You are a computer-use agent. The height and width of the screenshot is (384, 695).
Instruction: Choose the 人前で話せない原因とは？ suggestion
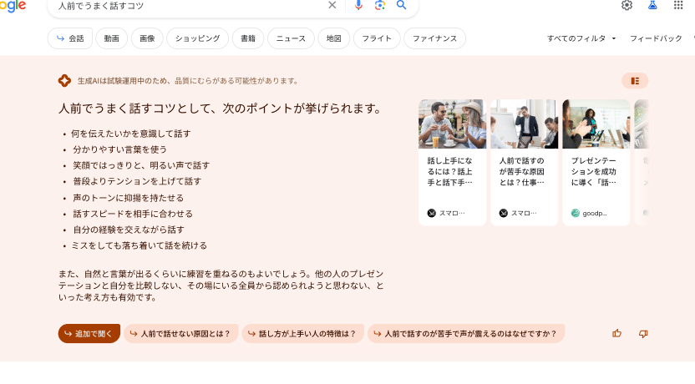pos(181,334)
